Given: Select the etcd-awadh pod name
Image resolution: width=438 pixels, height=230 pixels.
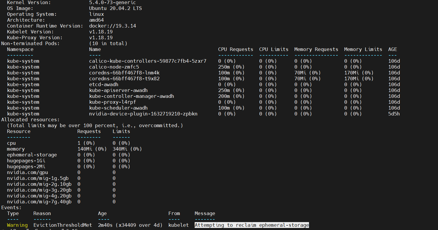Looking at the screenshot, I should tap(103, 84).
